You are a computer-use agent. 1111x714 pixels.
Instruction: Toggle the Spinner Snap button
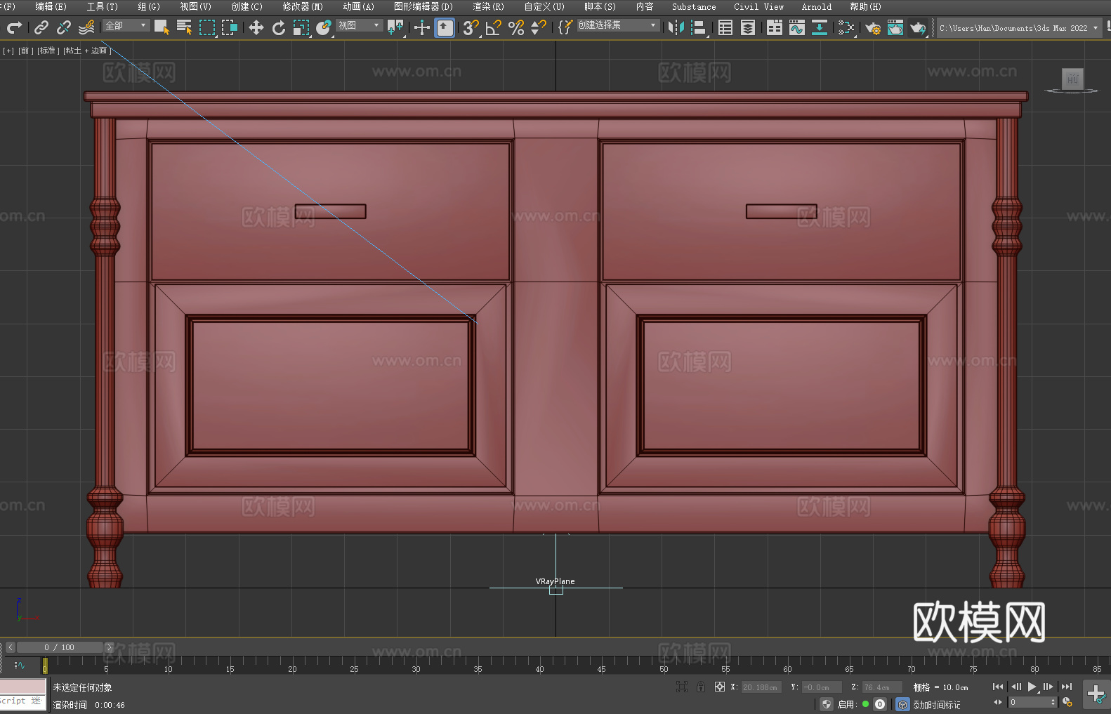pyautogui.click(x=539, y=27)
